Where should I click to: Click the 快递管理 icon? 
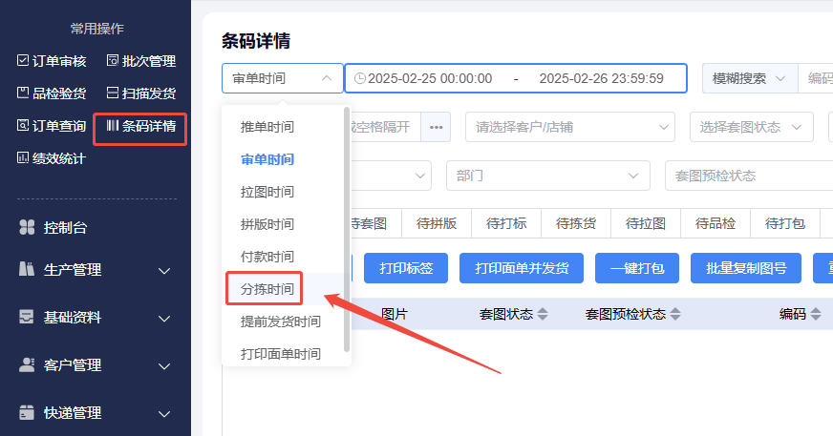[x=27, y=412]
